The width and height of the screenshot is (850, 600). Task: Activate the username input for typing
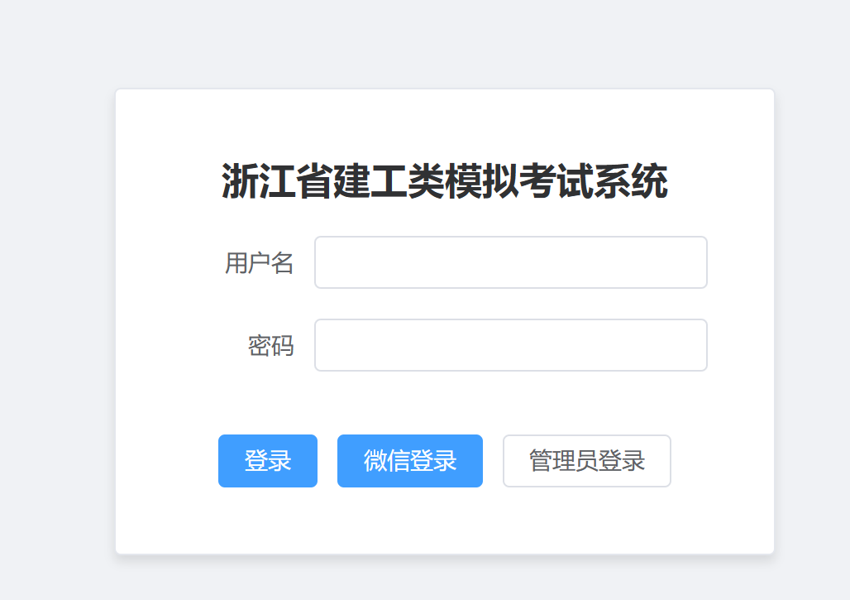[510, 262]
